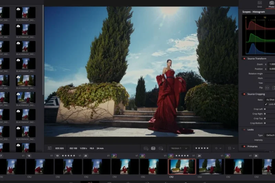Click the Source Transform section header
This screenshot has width=275, height=183.
click(257, 59)
